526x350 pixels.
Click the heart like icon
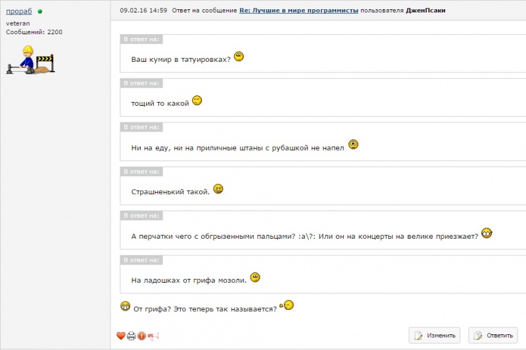(x=120, y=336)
